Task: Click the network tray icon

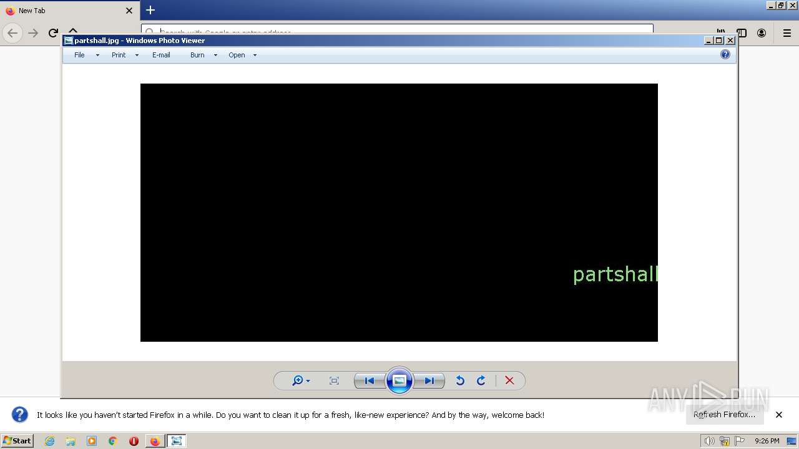Action: coord(725,441)
